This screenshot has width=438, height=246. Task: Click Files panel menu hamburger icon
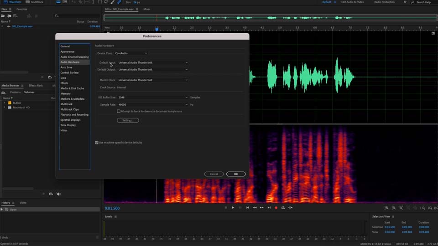10,9
